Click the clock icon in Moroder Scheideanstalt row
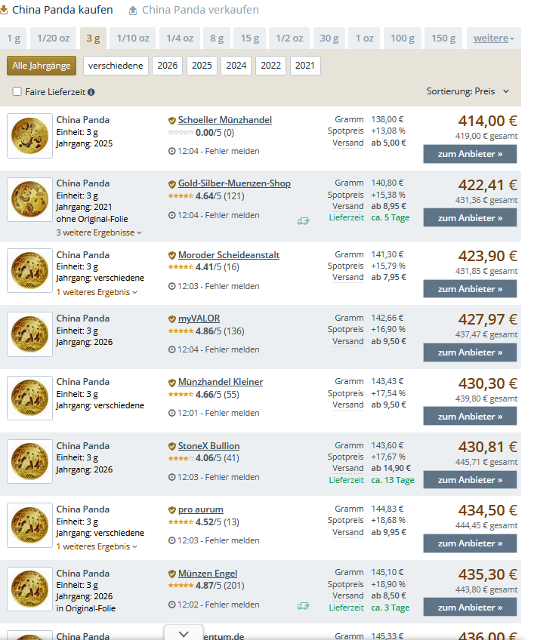The height and width of the screenshot is (640, 537). [171, 287]
